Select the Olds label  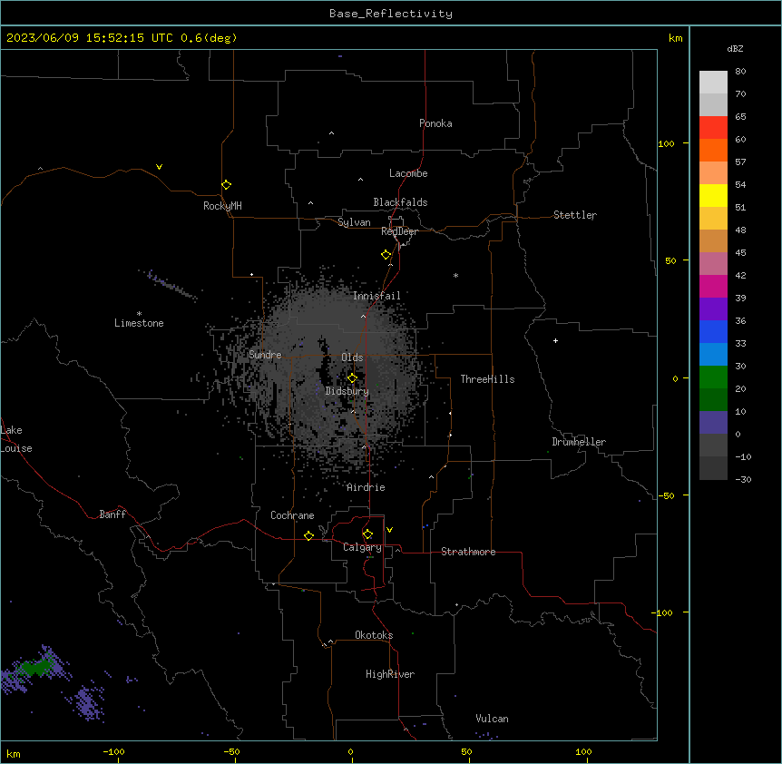(352, 358)
